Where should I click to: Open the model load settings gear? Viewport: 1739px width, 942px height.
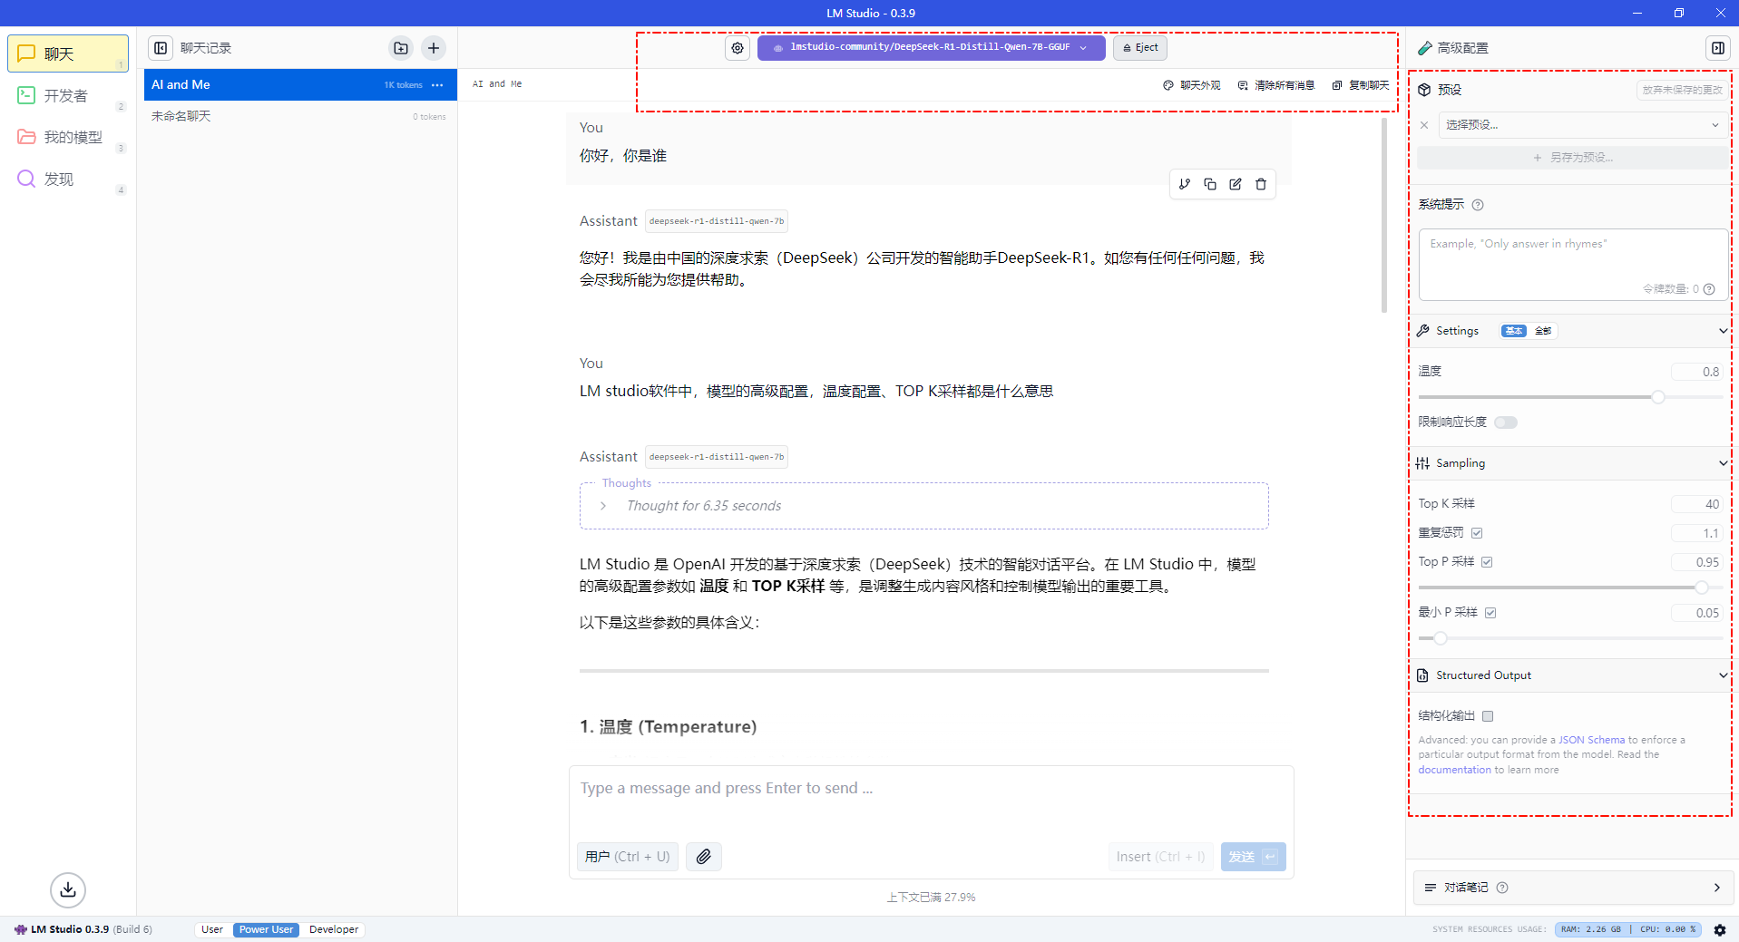click(x=738, y=48)
